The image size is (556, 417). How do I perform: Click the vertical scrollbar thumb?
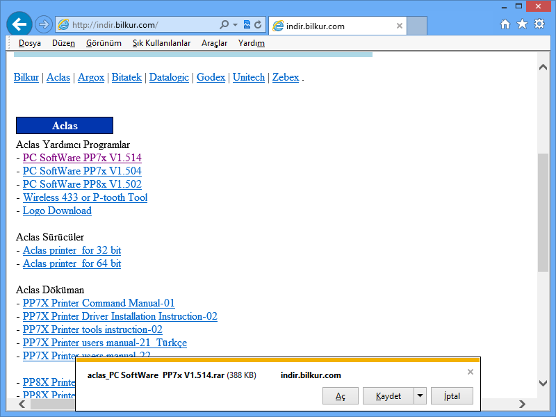tap(543, 213)
